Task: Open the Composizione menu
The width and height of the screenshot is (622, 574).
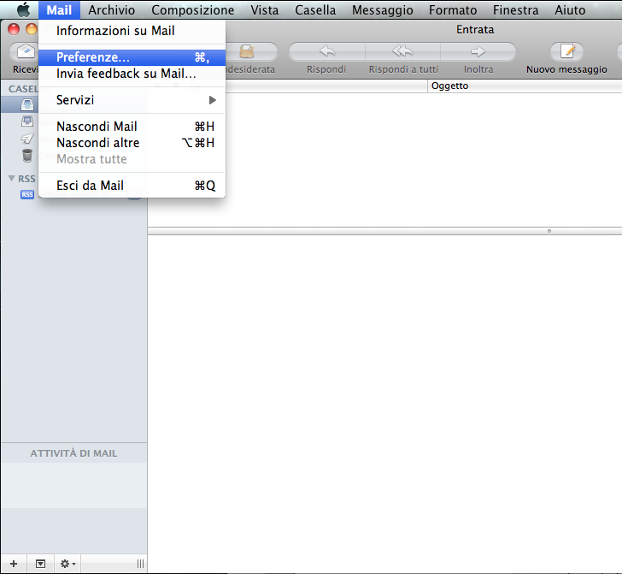Action: click(192, 10)
